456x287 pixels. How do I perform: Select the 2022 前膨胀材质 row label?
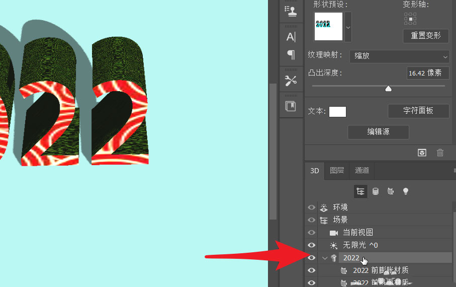tap(381, 270)
